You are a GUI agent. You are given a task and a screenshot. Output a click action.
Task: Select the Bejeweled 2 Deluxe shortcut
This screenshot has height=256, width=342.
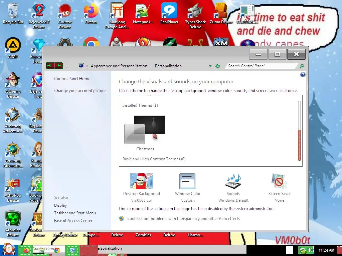[39, 16]
